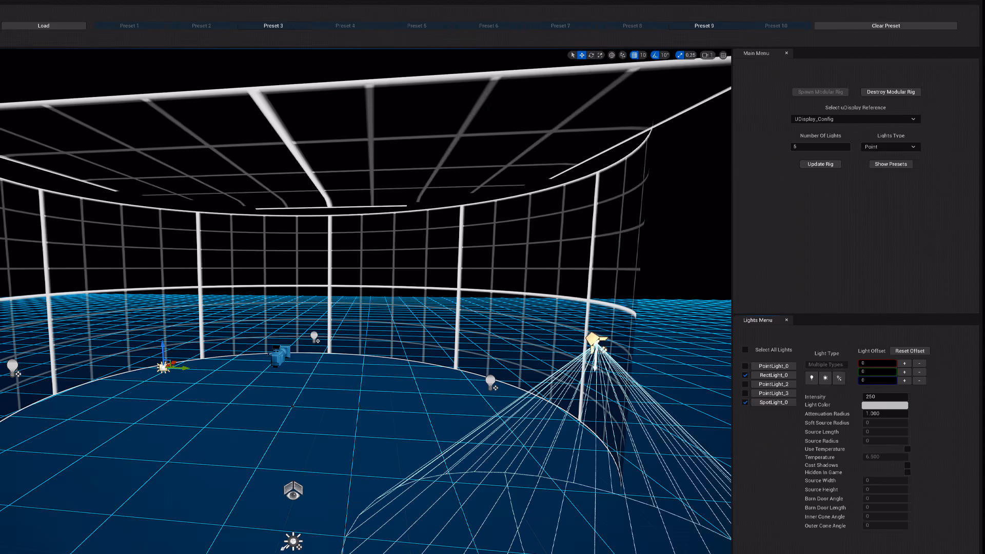Viewport: 985px width, 554px height.
Task: Click the Attenuation Radius 1.000 field
Action: [885, 413]
